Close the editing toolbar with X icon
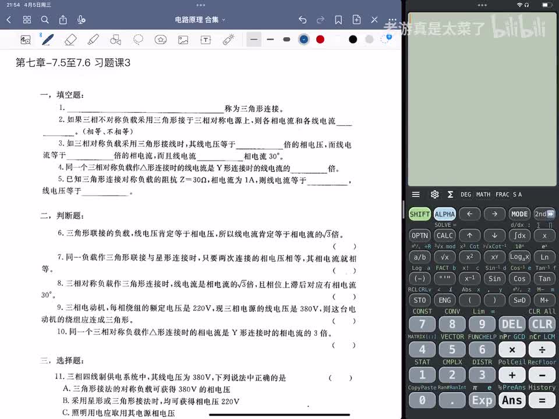The image size is (559, 419). [x=374, y=20]
